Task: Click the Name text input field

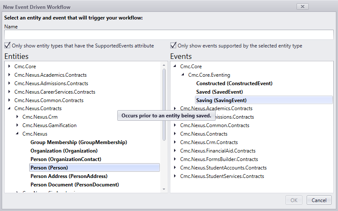Action: 169,35
